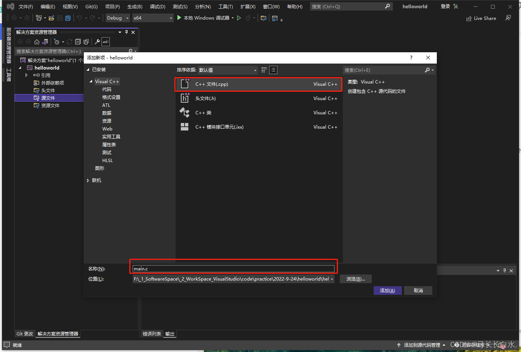The image size is (521, 352).
Task: Select 头文件 folder in Solution Explorer
Action: (48, 90)
